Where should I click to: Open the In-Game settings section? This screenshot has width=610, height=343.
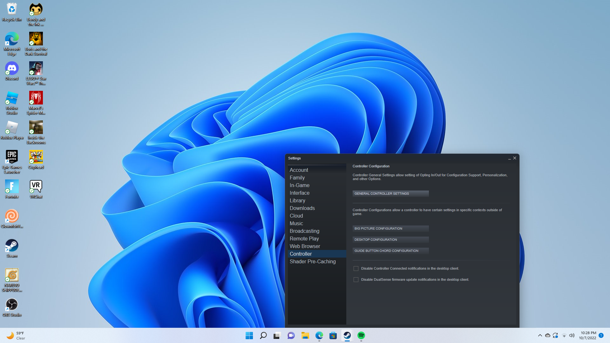pos(299,185)
